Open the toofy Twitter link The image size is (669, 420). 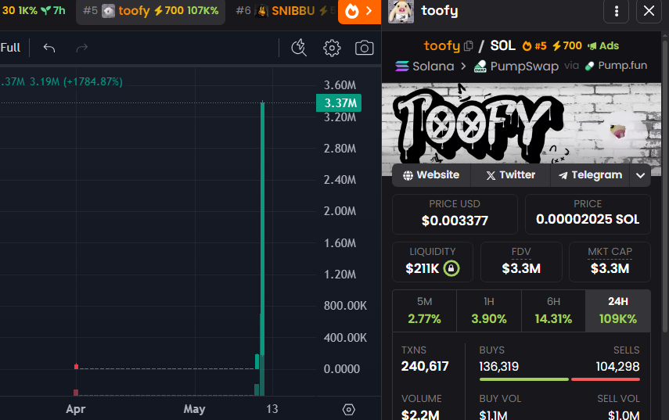click(x=511, y=175)
